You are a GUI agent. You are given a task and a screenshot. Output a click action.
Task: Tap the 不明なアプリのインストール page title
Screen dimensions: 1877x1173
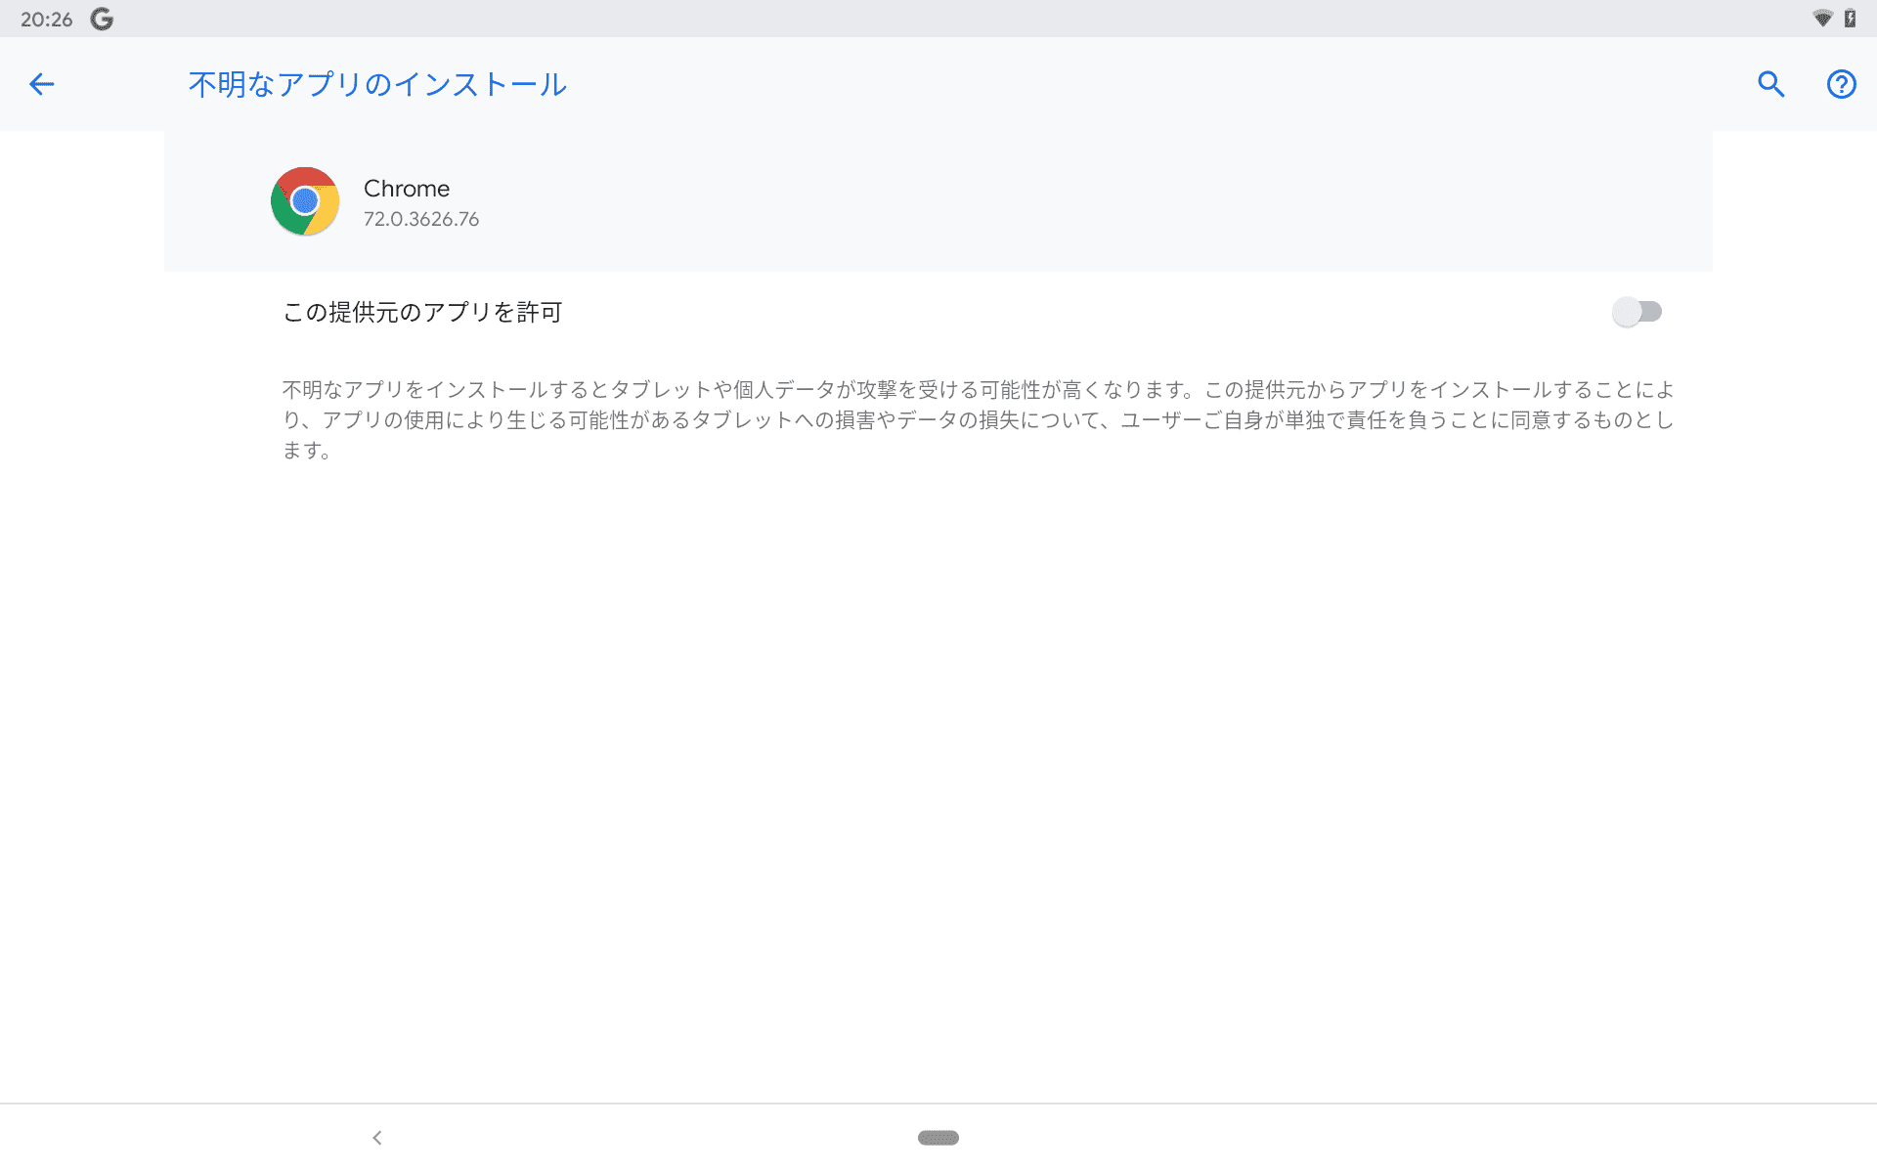(x=377, y=84)
